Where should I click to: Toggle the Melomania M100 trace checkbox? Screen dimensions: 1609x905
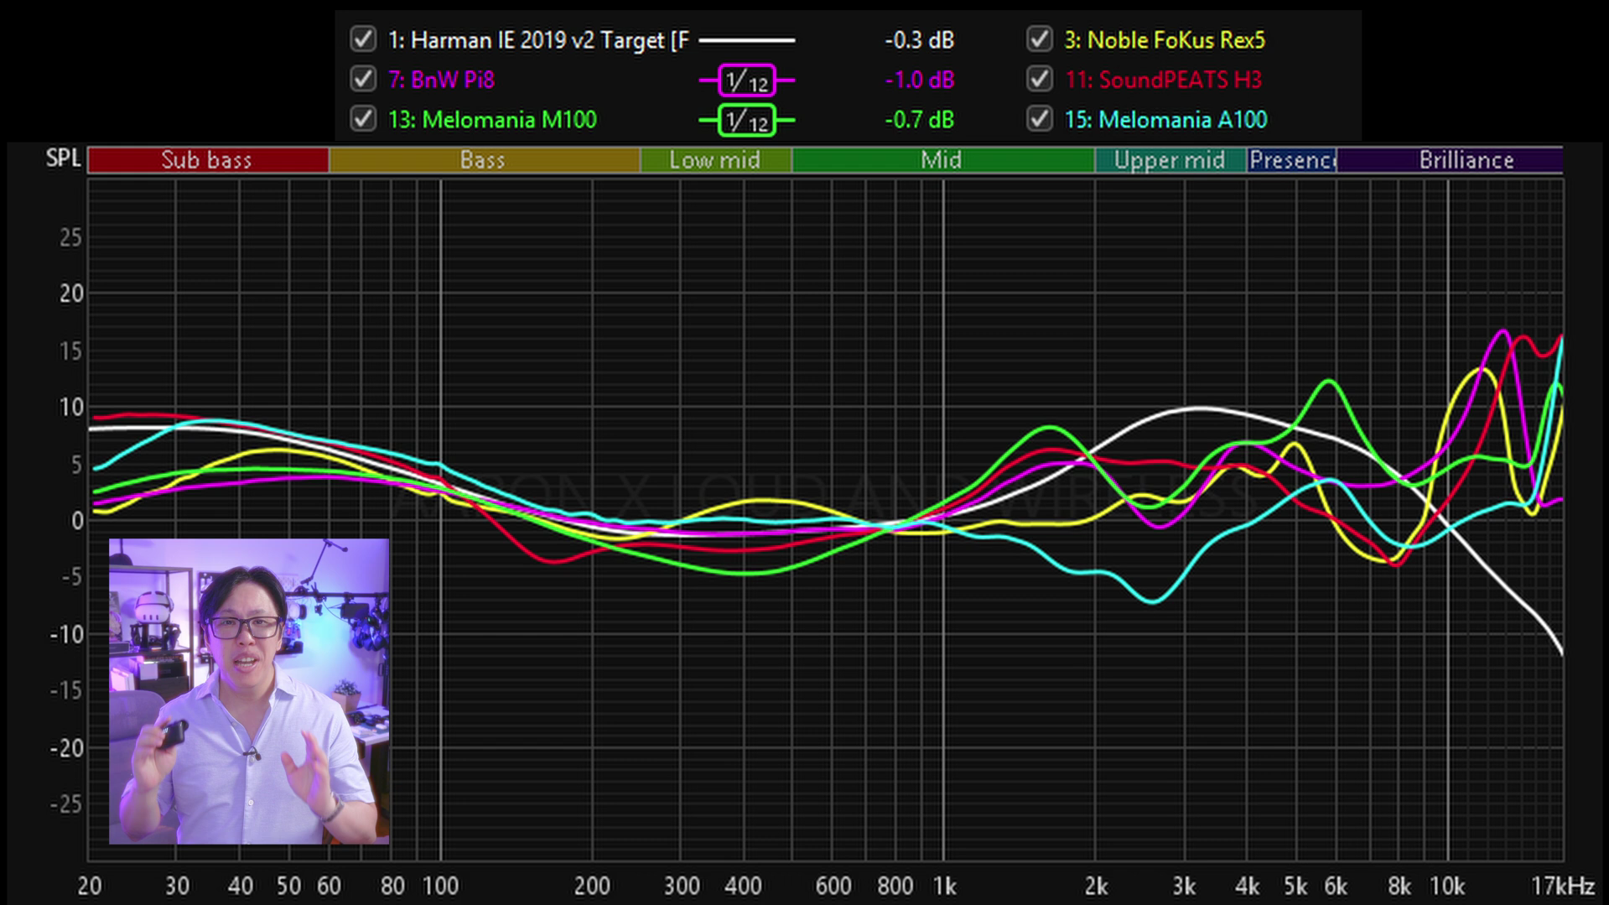coord(363,119)
